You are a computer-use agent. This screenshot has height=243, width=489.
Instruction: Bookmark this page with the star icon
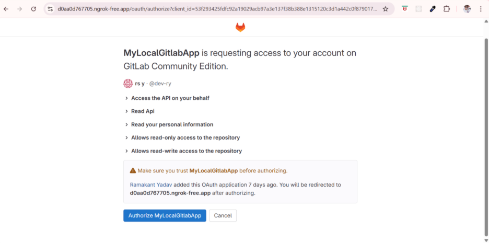386,9
